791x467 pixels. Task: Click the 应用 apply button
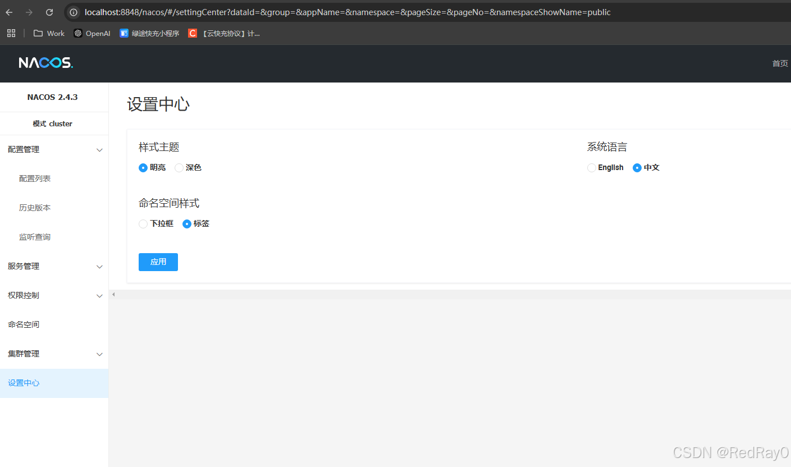point(158,262)
